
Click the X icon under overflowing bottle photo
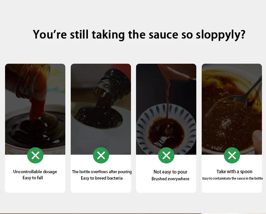[101, 155]
